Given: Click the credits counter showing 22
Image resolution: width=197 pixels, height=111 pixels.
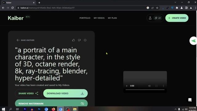Looking at the screenshot, I should [x=158, y=18].
